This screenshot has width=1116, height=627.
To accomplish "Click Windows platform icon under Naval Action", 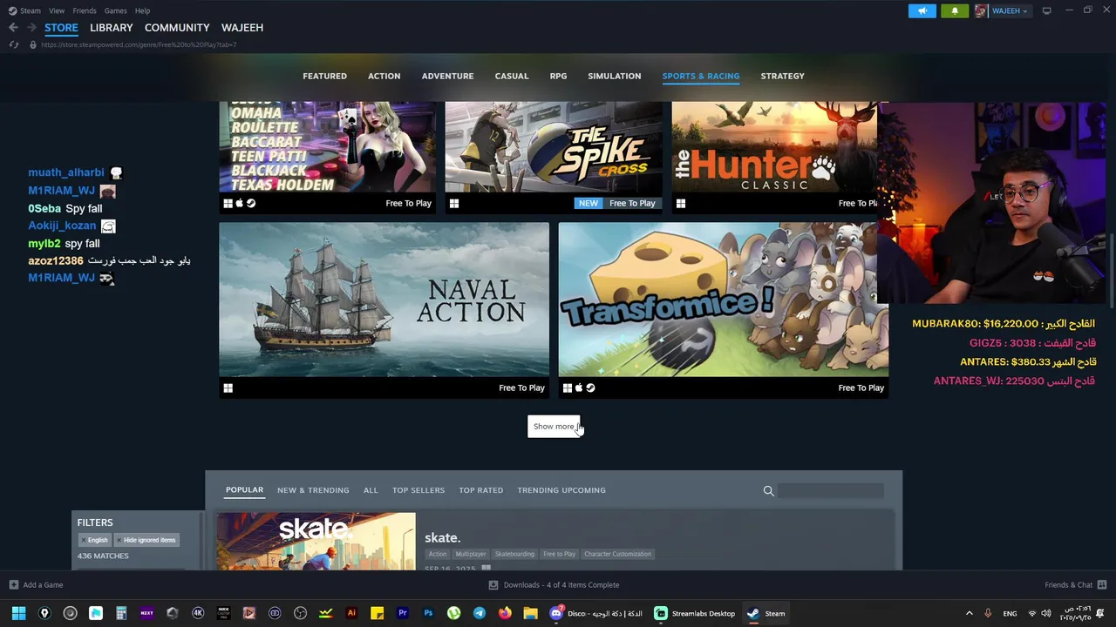I will [x=228, y=388].
